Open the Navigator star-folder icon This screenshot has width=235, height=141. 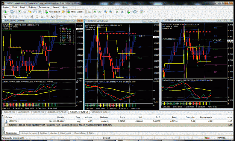(x=30, y=12)
